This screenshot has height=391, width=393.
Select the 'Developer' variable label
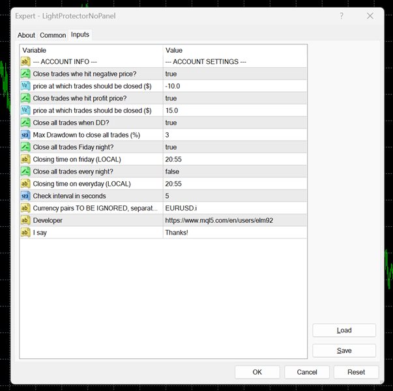tap(48, 220)
